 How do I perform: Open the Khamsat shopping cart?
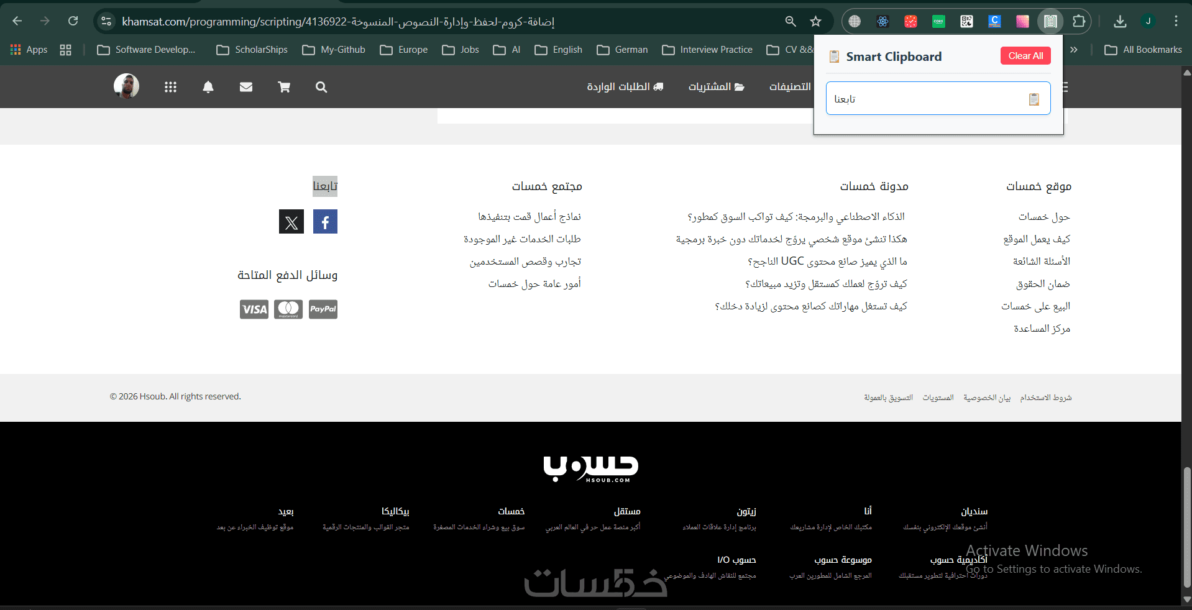click(284, 87)
